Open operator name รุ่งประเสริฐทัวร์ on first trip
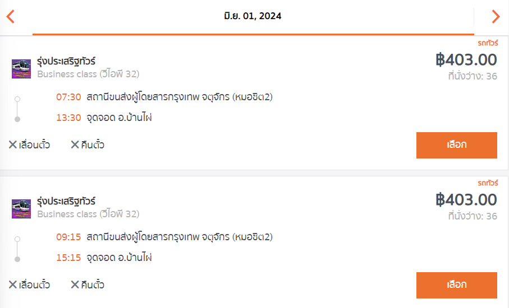Viewport: 509px width, 308px height. coord(66,61)
